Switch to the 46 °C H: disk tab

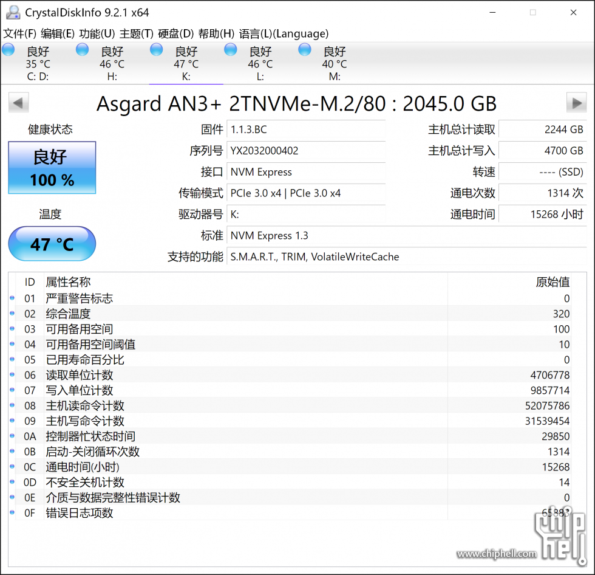pos(112,63)
